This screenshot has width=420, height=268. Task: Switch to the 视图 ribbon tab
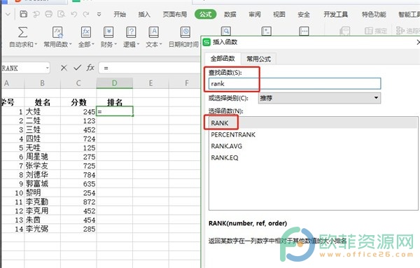point(279,14)
